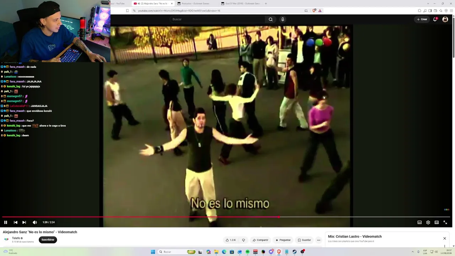Select the video title below the player

[x=40, y=232]
